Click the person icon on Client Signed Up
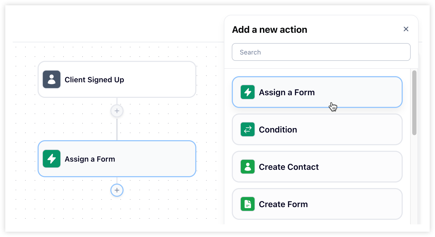 (x=52, y=79)
